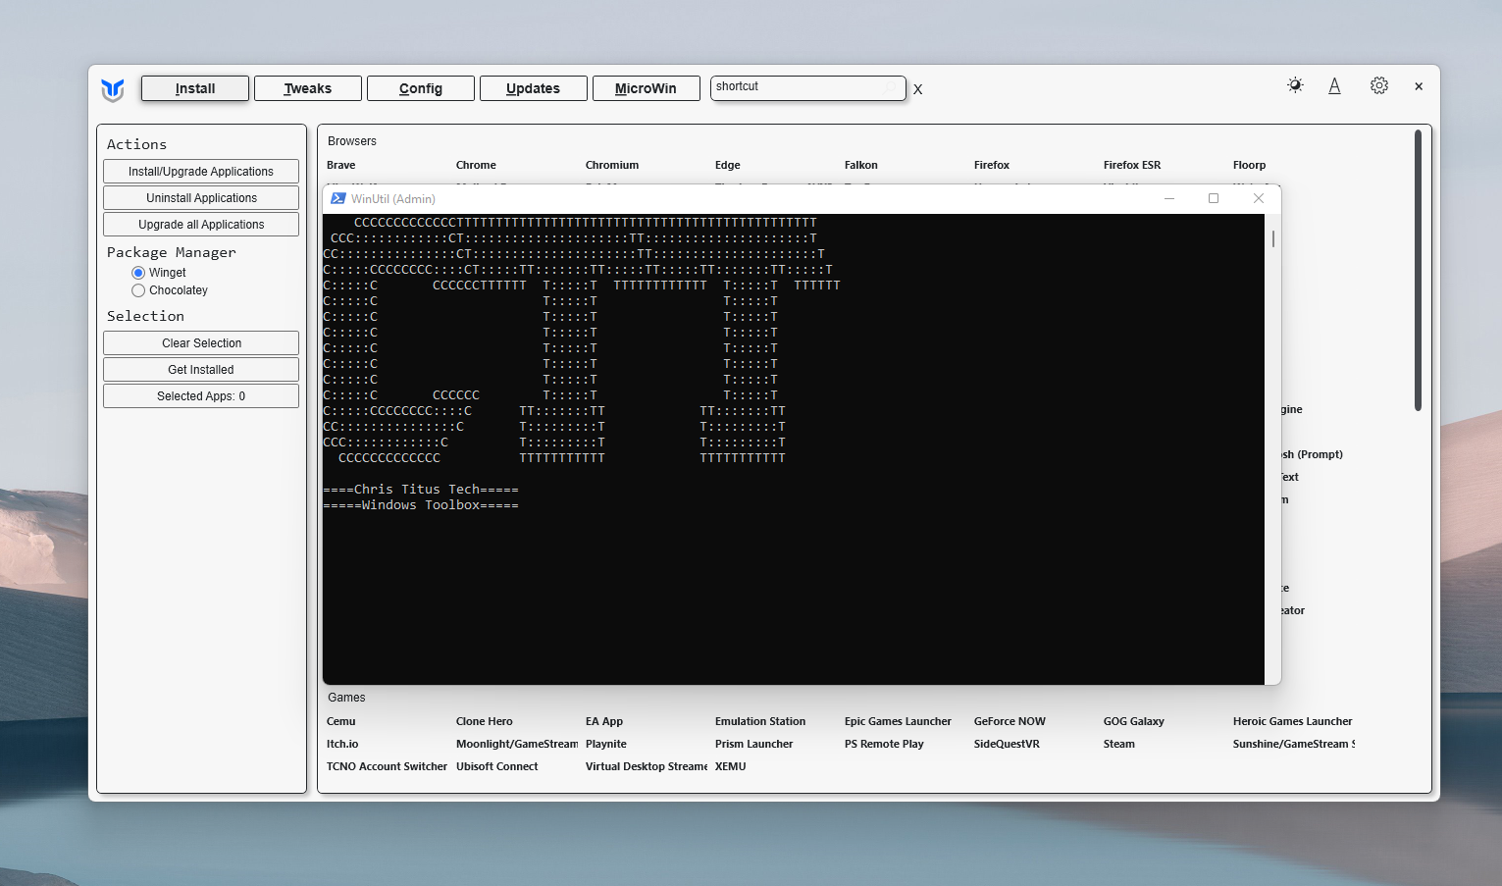Click Get Installed to detect apps

[200, 369]
